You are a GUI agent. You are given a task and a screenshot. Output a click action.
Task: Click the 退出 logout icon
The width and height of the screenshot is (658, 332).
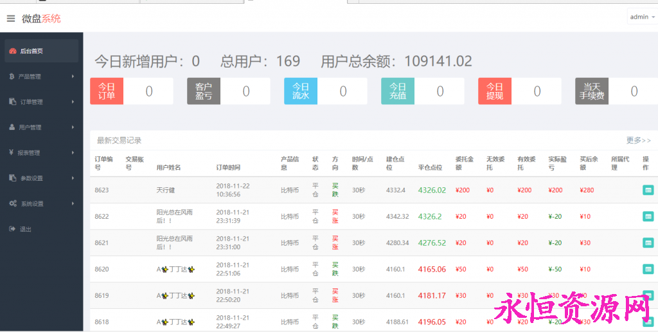pos(12,229)
